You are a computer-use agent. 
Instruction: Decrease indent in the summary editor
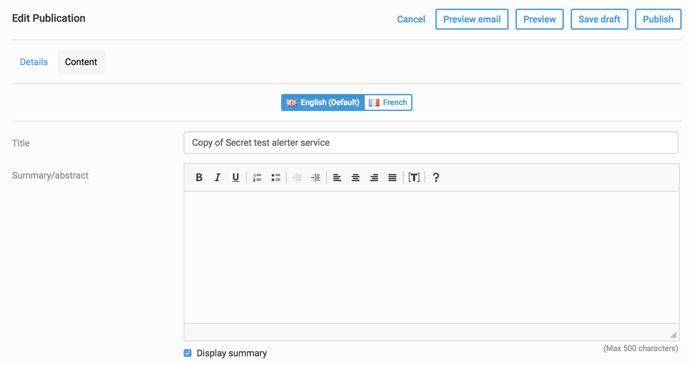point(298,177)
